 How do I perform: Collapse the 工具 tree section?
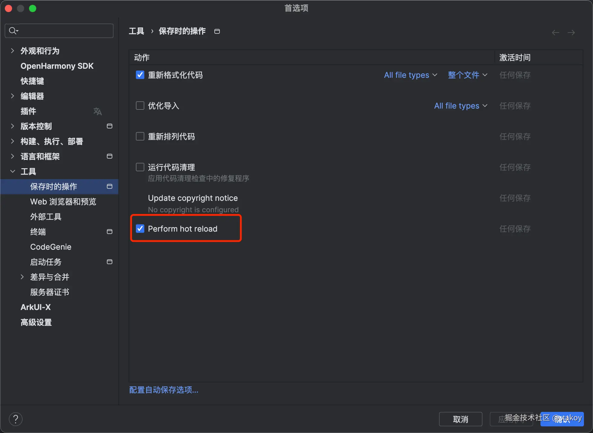[12, 171]
